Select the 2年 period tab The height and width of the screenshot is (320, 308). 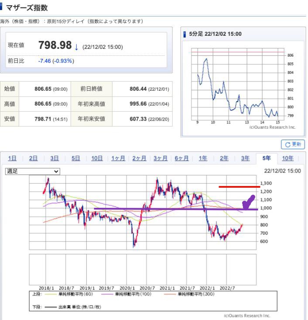224,158
